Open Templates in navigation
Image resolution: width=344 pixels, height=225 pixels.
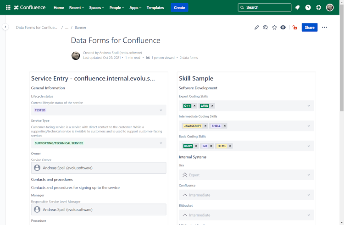(x=155, y=8)
